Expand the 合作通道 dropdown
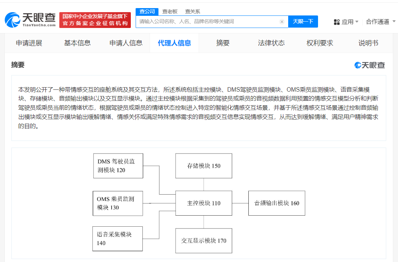This screenshot has height=262, width=398. click(380, 22)
